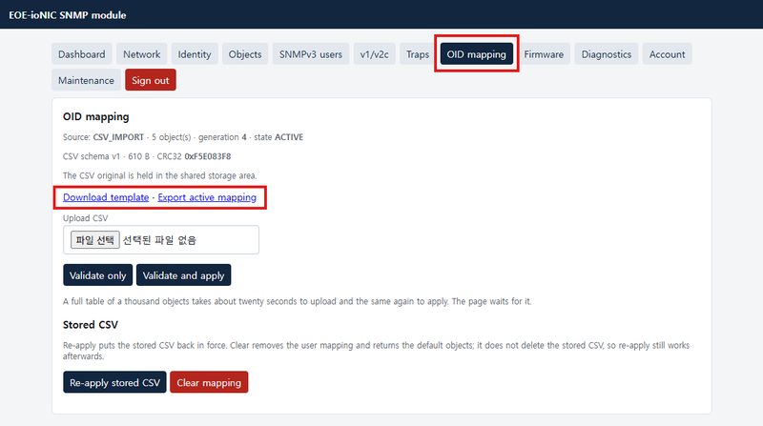
Task: Switch to the Traps tab
Action: [x=418, y=54]
